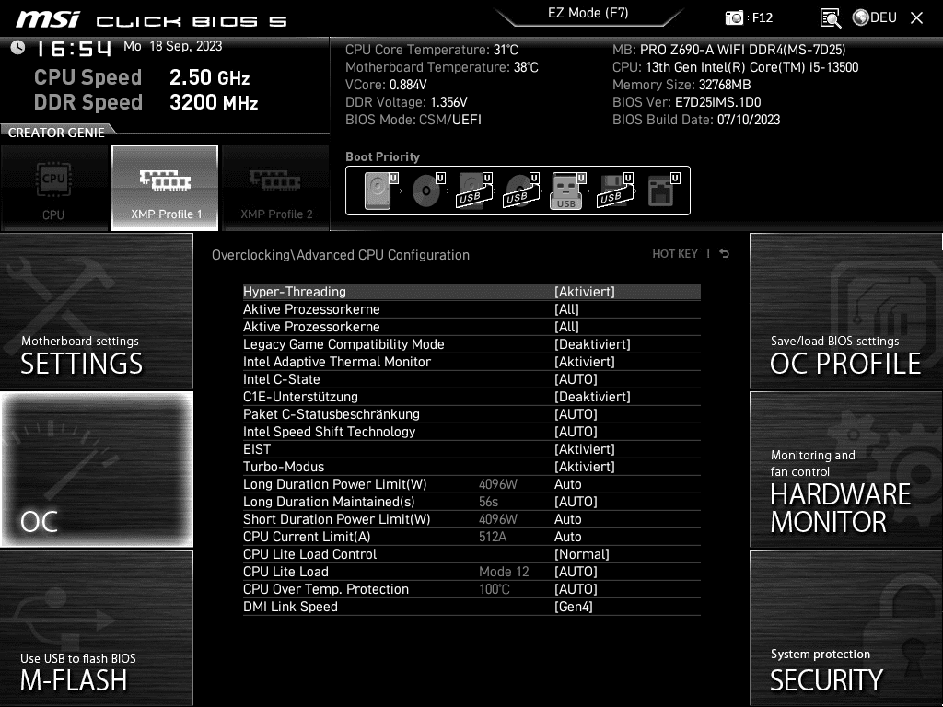Image resolution: width=943 pixels, height=707 pixels.
Task: Open Long Duration Maintained(s) [AUTO] dropdown
Action: coord(471,502)
